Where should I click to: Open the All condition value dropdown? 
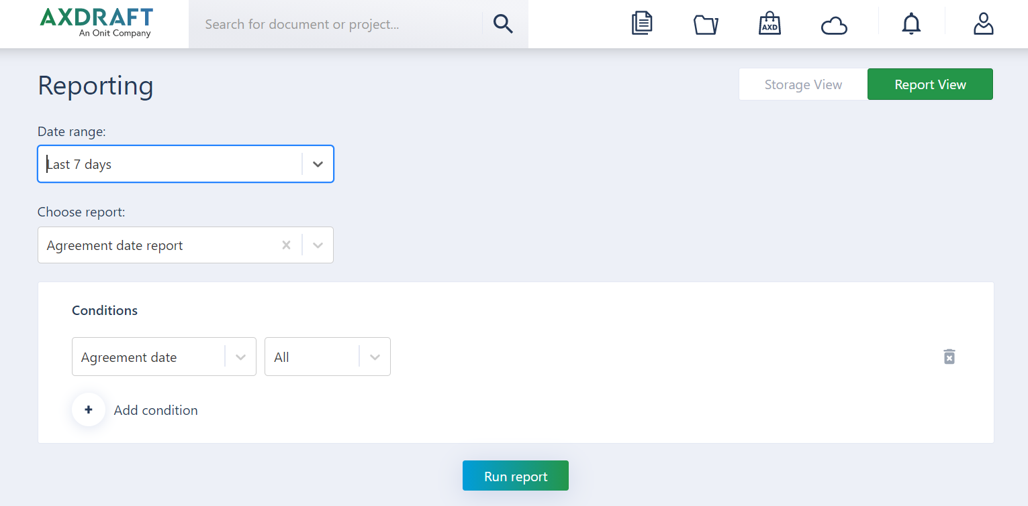(328, 357)
